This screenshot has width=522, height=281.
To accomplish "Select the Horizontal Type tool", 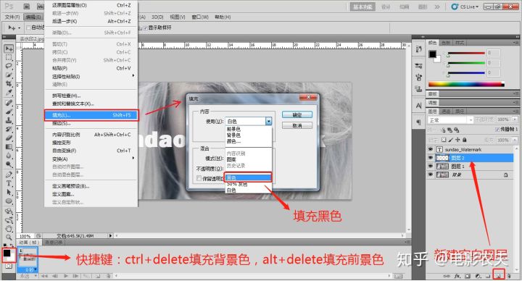I will point(9,183).
